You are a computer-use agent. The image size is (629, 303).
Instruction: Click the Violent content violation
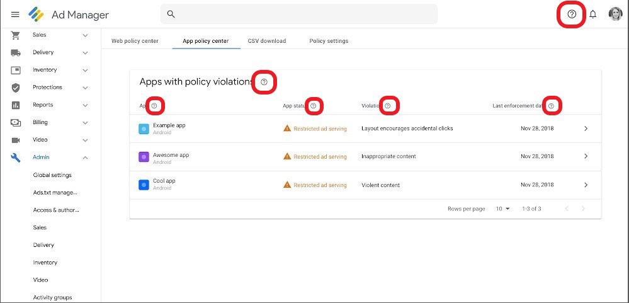point(381,185)
